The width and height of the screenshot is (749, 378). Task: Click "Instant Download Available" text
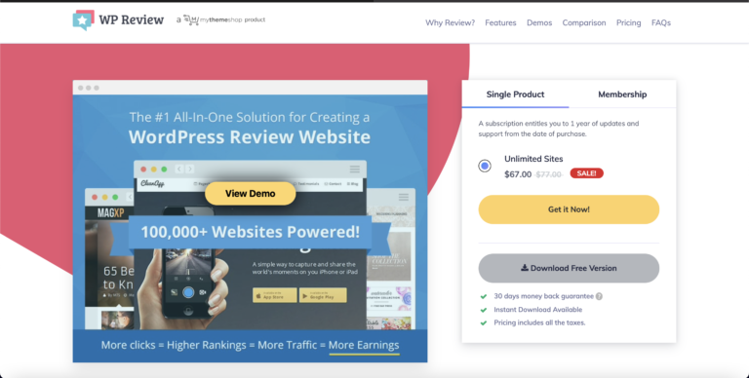coord(538,309)
